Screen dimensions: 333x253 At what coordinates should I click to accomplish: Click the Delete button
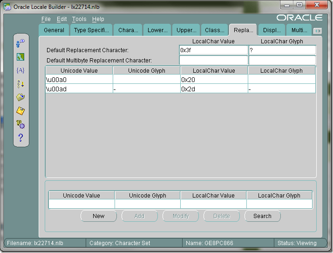(x=222, y=216)
